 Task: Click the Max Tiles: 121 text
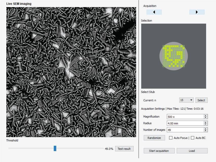tap(176, 109)
